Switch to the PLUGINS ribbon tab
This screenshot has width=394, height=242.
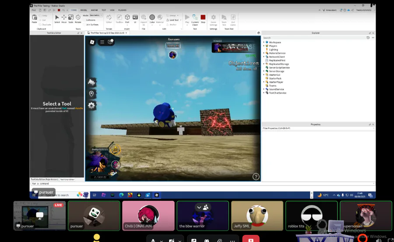123,11
